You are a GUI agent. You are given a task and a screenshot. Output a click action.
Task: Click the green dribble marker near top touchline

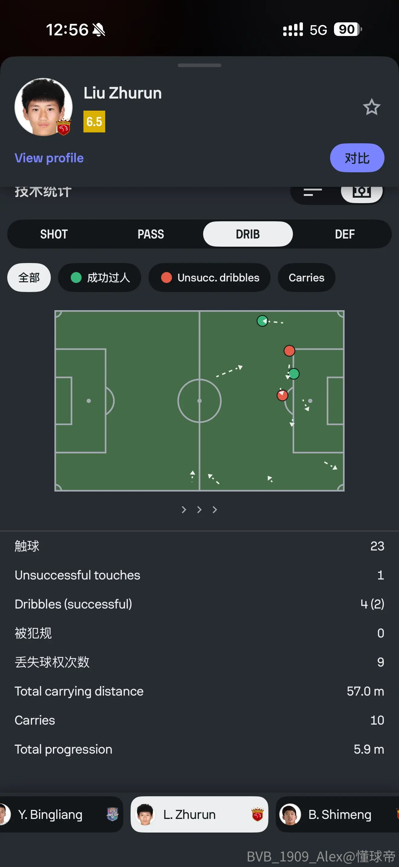pyautogui.click(x=262, y=321)
